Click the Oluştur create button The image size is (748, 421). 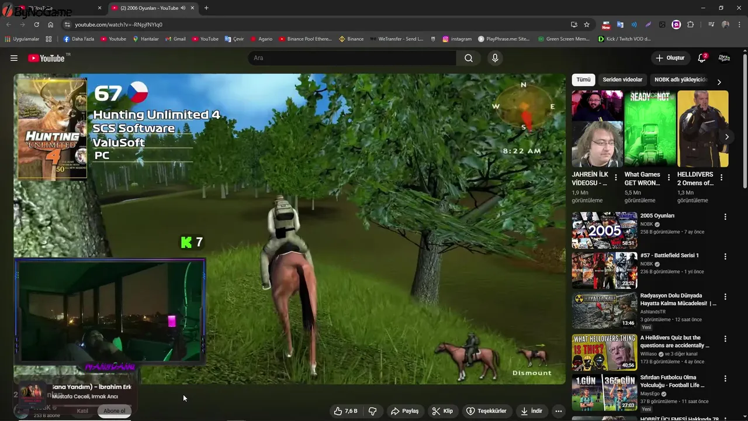(670, 58)
